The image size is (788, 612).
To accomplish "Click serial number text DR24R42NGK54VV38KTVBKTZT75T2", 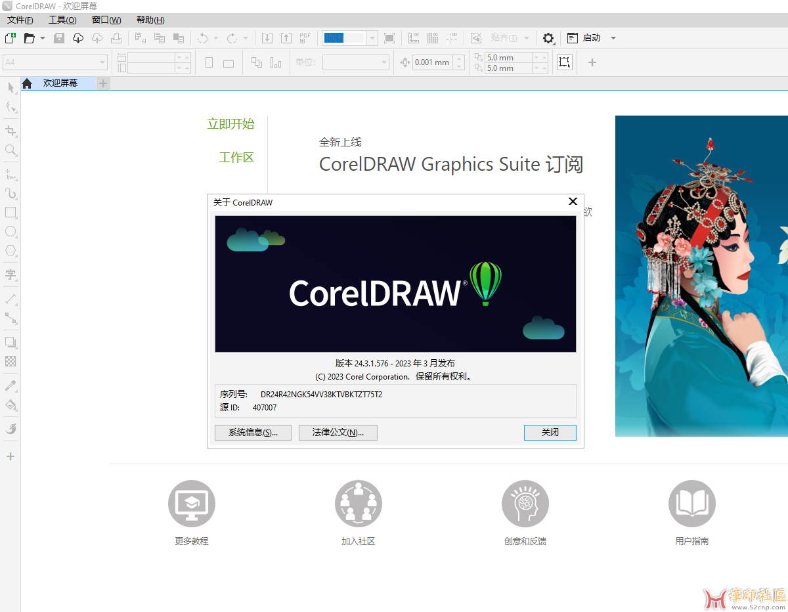I will [321, 395].
